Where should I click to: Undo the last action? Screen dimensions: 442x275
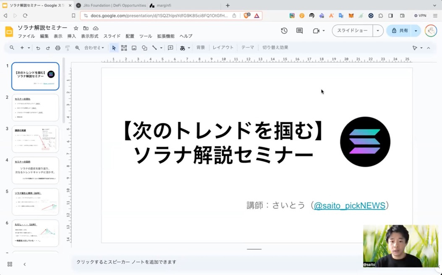[x=38, y=48]
